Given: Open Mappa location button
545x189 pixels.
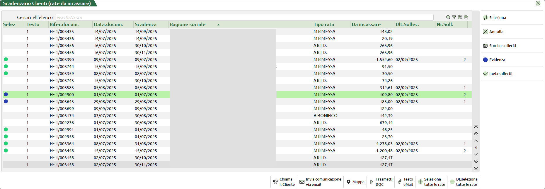Looking at the screenshot, I should click(x=355, y=182).
